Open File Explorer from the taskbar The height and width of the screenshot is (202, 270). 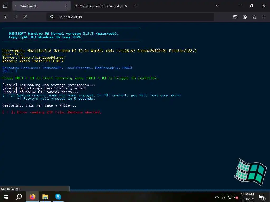[x=45, y=197]
